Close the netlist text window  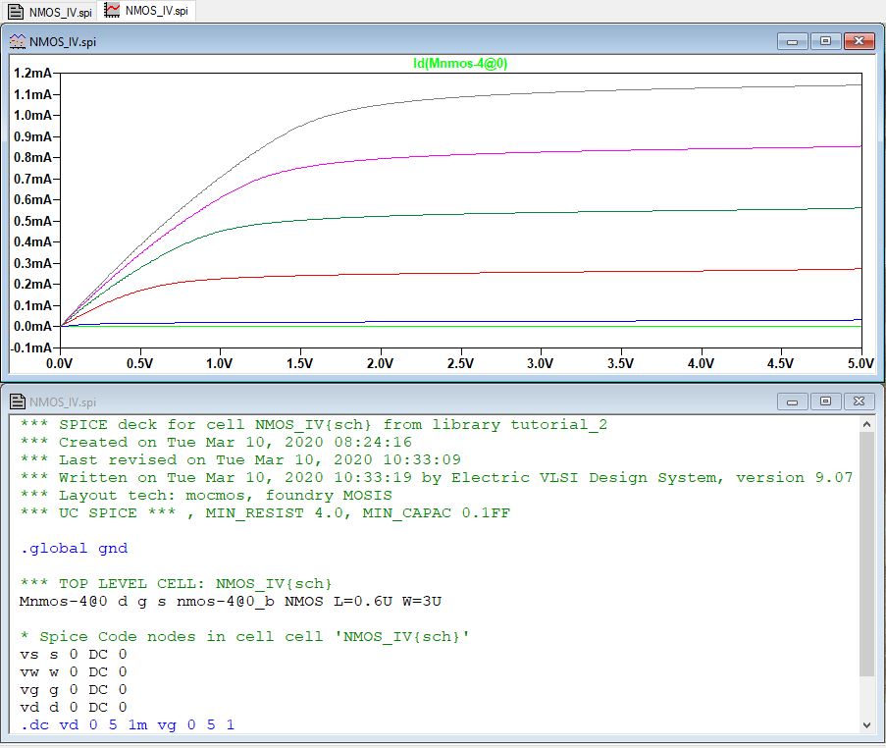[859, 401]
